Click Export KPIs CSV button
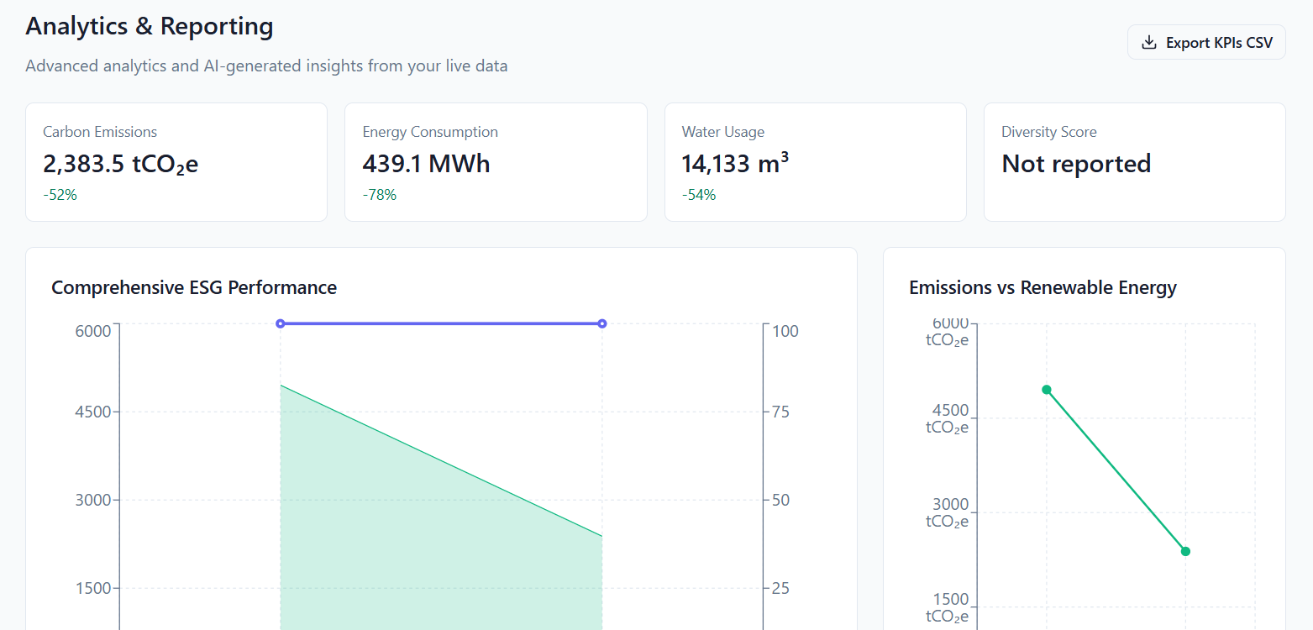 click(1206, 42)
